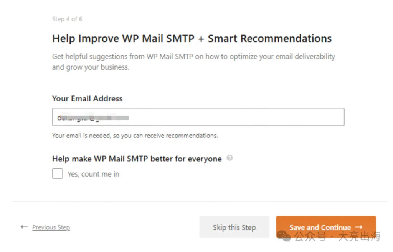Focus the Your Email Address input field
This screenshot has width=393, height=252.
click(198, 117)
